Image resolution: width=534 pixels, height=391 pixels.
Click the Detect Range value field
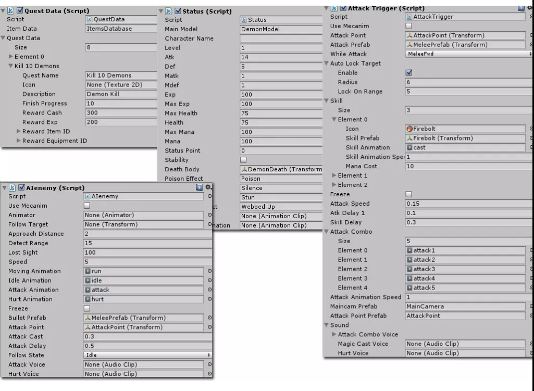pyautogui.click(x=148, y=243)
